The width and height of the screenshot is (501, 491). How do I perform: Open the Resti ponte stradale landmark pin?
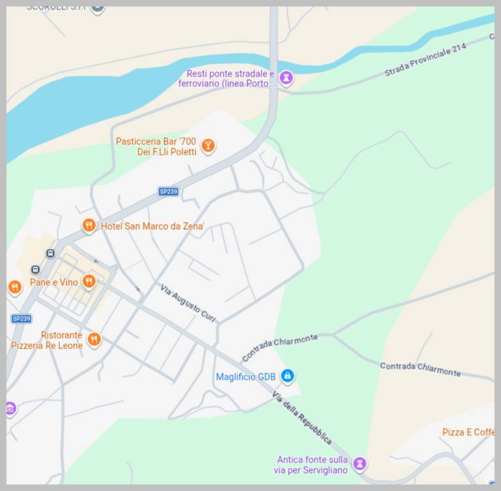pyautogui.click(x=286, y=78)
